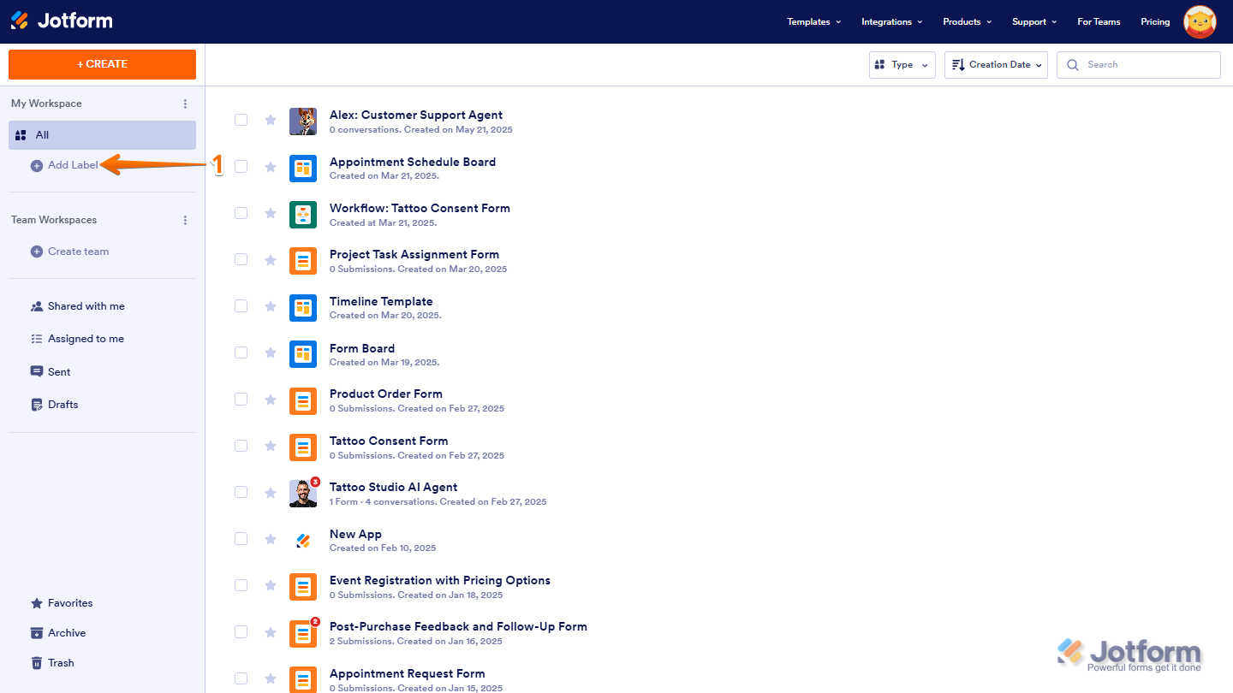This screenshot has height=693, width=1233.
Task: Click the Timeline Template board icon
Action: pos(303,308)
